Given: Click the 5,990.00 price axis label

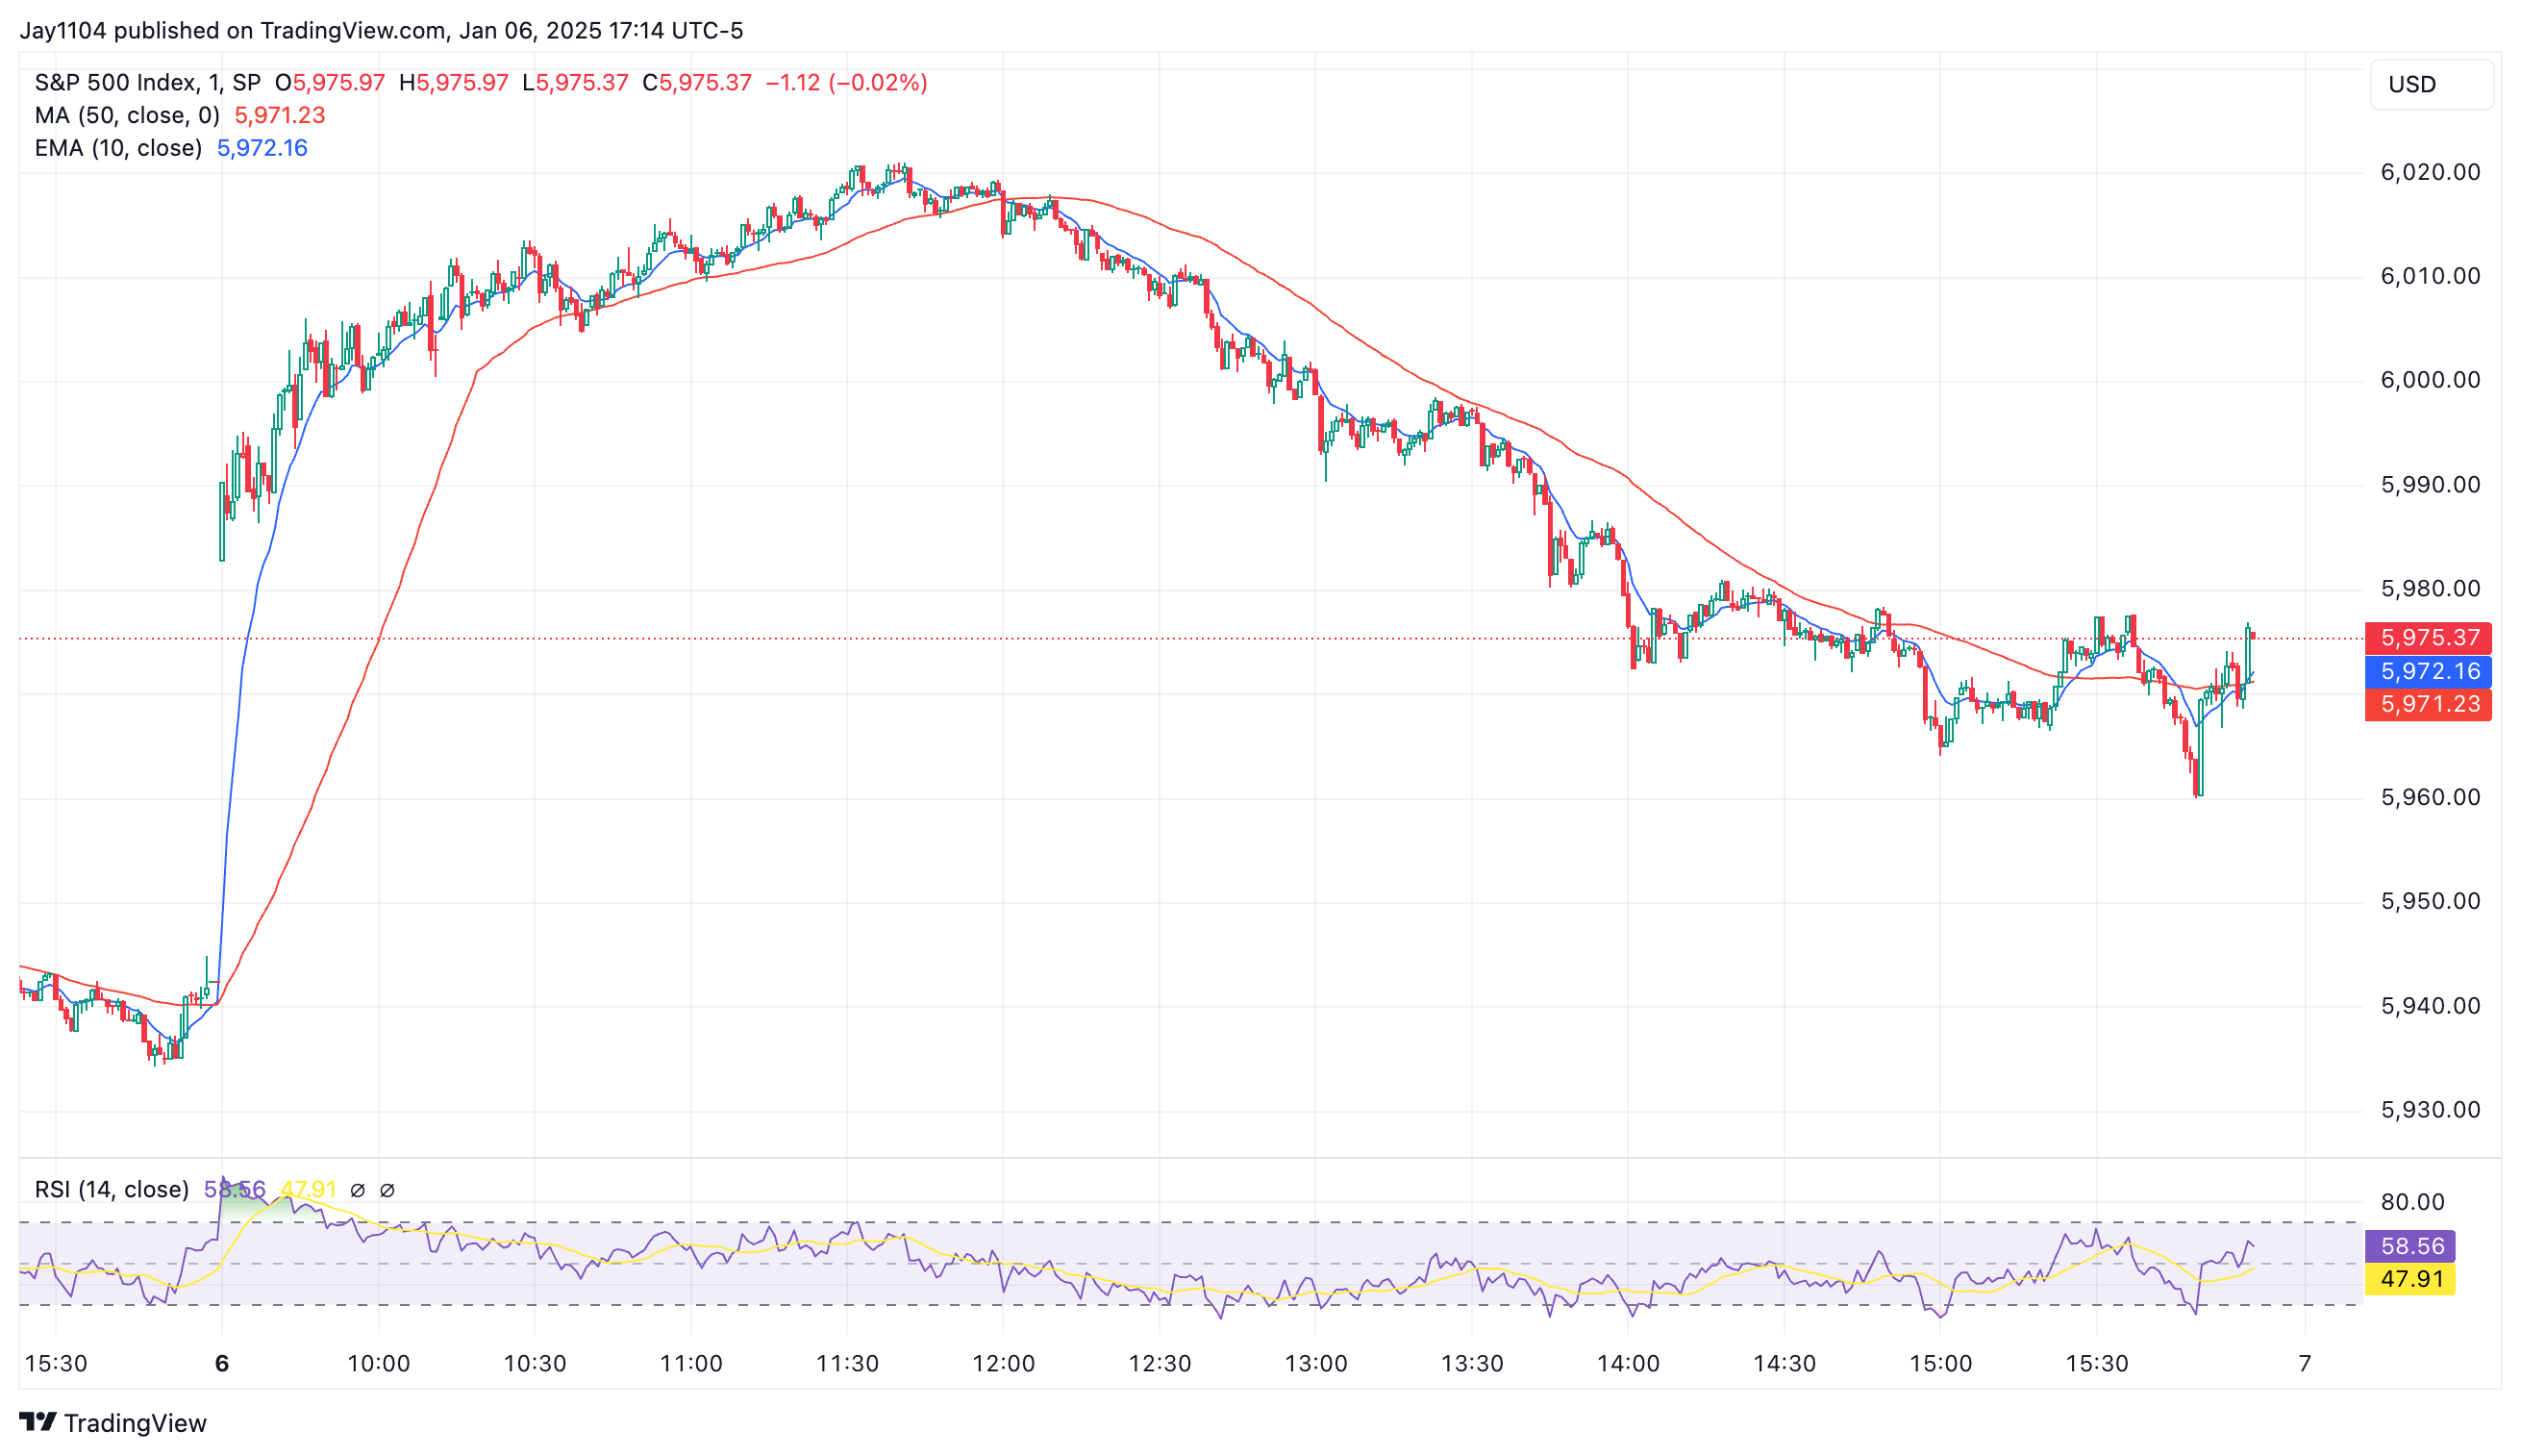Looking at the screenshot, I should 2430,485.
